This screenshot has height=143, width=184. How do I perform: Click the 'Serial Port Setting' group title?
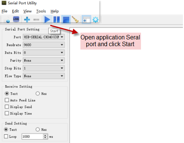click(22, 29)
